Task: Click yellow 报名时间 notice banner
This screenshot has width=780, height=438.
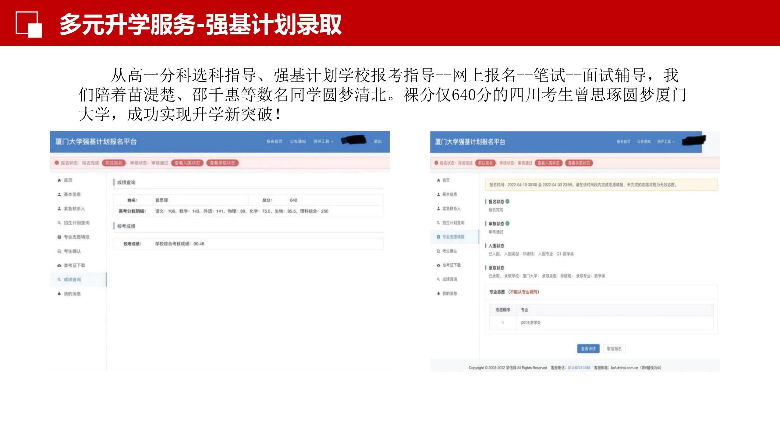Action: click(x=601, y=185)
